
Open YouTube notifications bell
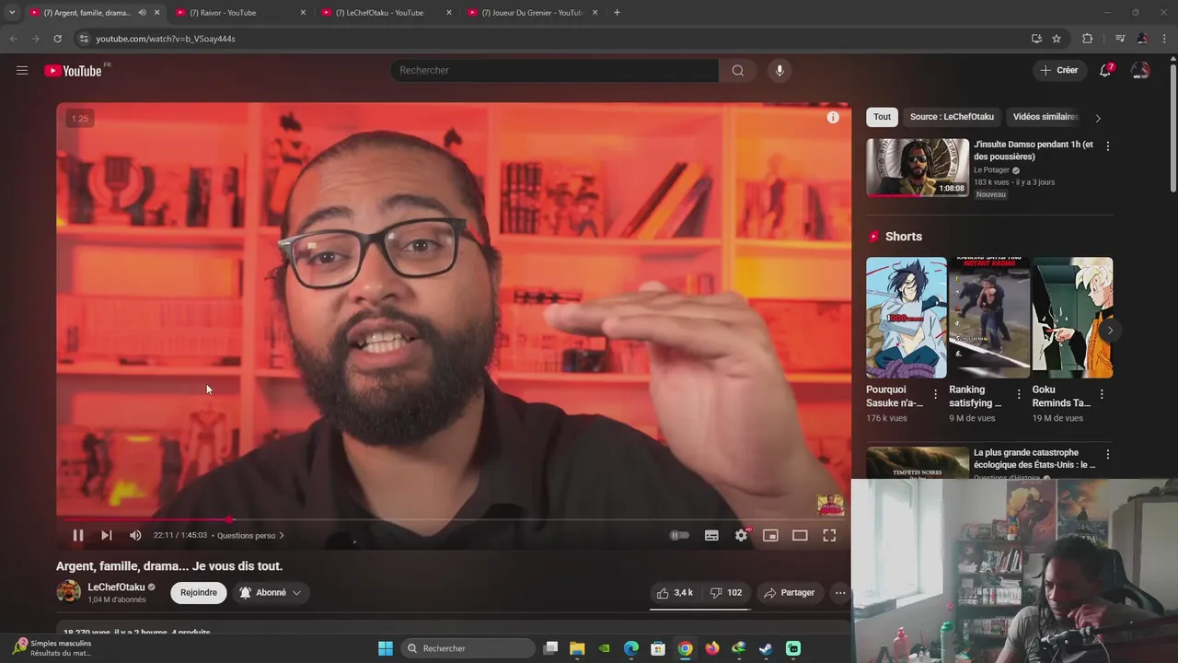[x=1105, y=70]
